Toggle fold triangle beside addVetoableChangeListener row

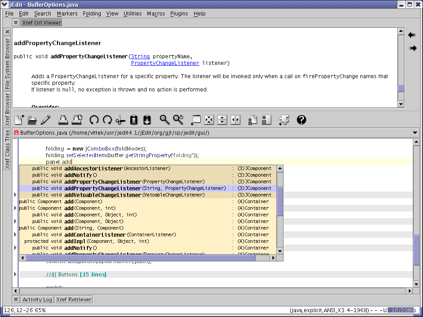(x=15, y=195)
